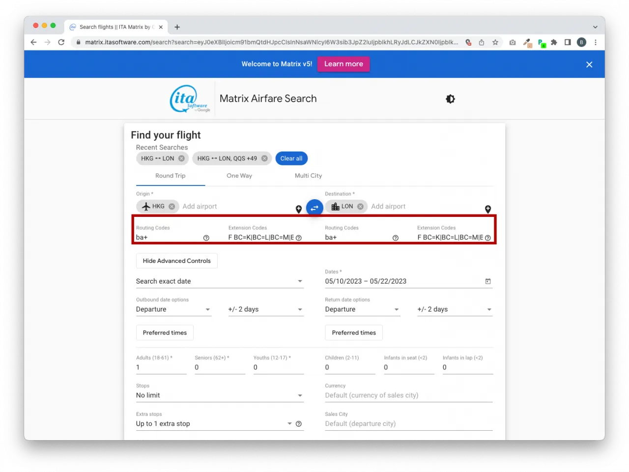
Task: Remove the HKG ↔ LON recent search chip
Action: click(x=181, y=158)
